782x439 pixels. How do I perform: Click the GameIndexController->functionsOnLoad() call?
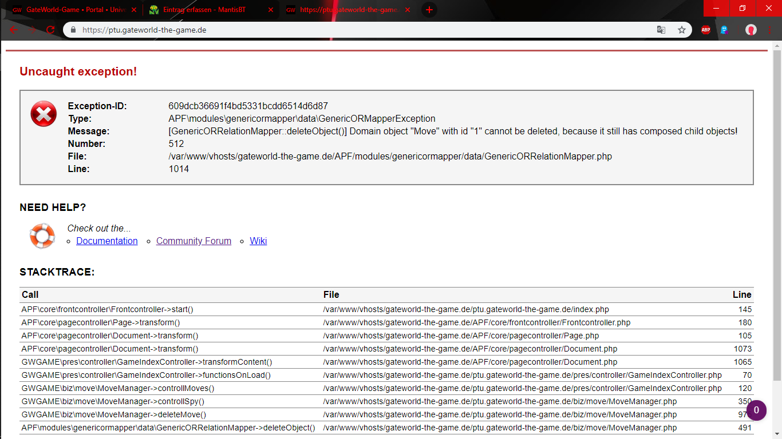coord(146,375)
